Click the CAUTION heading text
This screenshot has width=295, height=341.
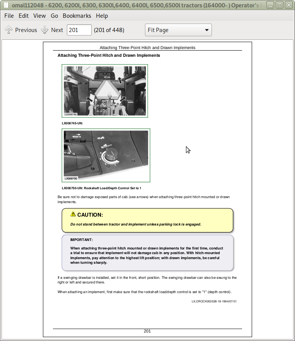click(90, 215)
